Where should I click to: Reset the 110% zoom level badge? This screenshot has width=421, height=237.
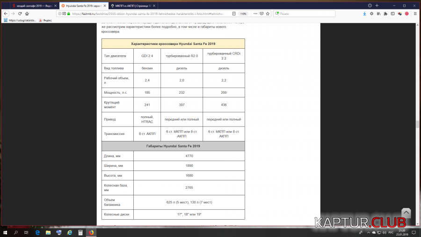coord(243,14)
